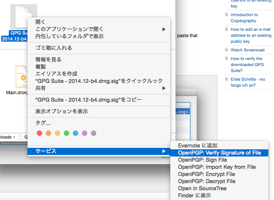Image resolution: width=274 pixels, height=200 pixels.
Task: Select OpenPGP: Decrypt File
Action: (219, 181)
